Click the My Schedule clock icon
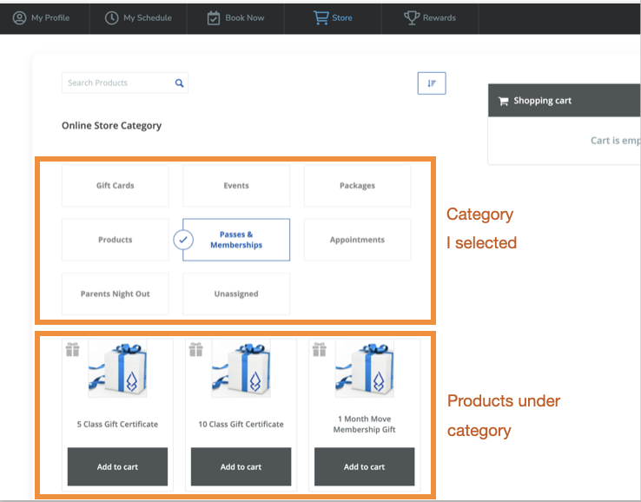Image resolution: width=641 pixels, height=502 pixels. [x=111, y=17]
